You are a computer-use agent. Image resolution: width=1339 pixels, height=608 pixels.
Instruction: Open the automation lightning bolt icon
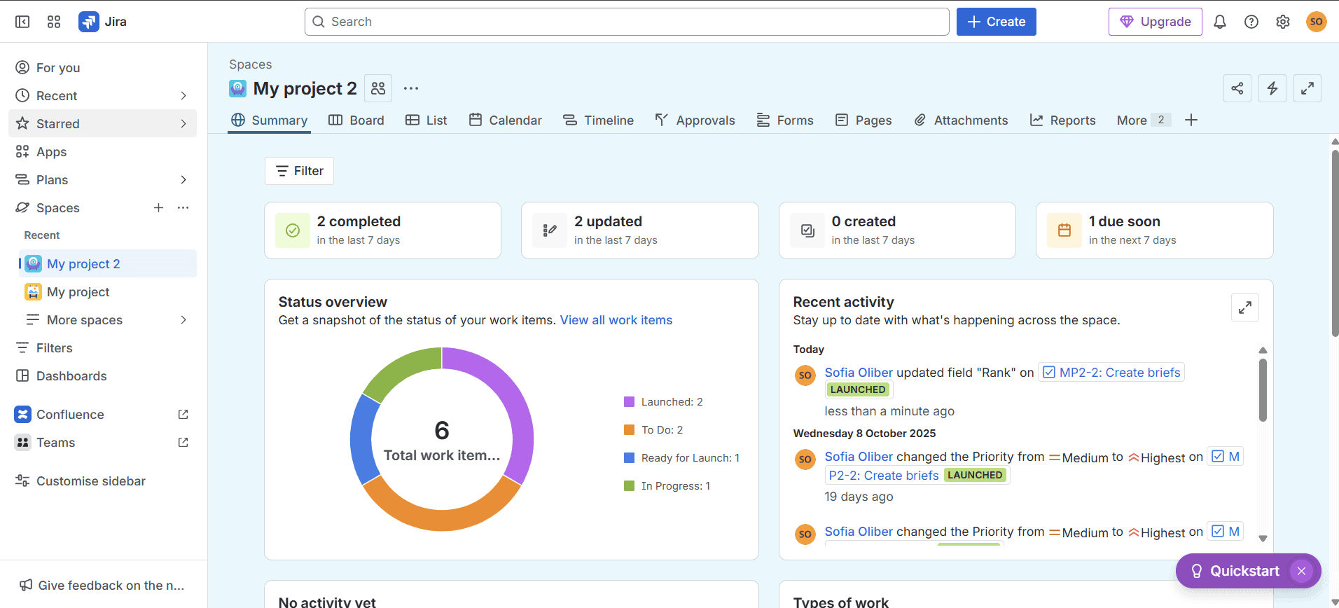pyautogui.click(x=1272, y=88)
